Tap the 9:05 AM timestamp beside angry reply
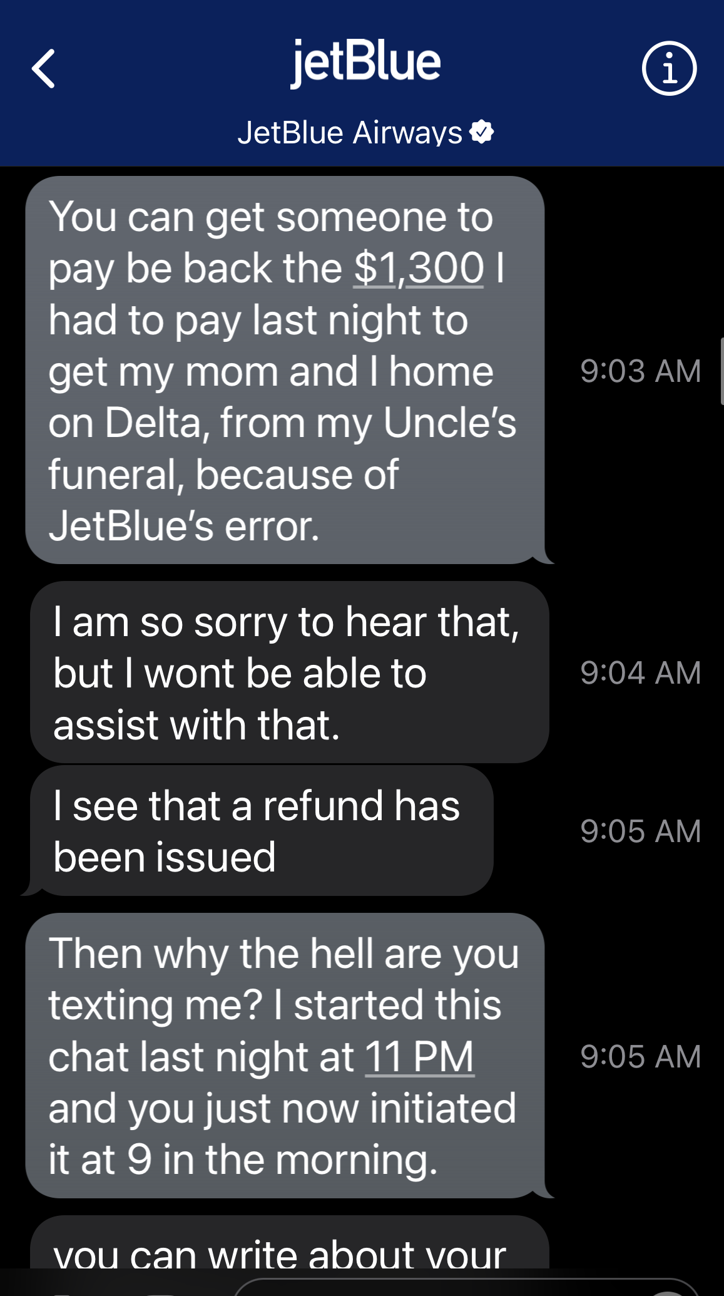Viewport: 724px width, 1296px height. click(640, 1057)
